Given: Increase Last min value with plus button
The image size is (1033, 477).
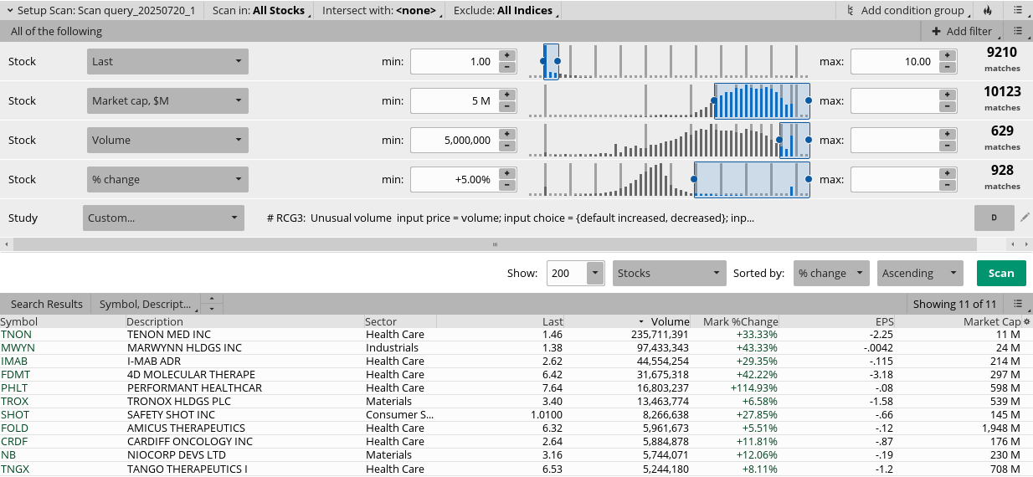Looking at the screenshot, I should pyautogui.click(x=506, y=56).
